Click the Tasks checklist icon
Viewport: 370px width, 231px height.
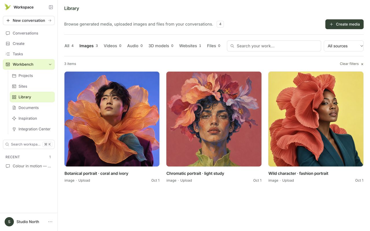pyautogui.click(x=8, y=54)
